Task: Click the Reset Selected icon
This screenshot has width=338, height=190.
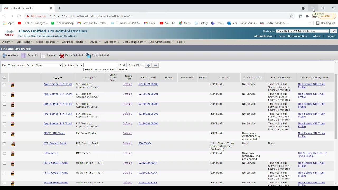Action: click(88, 55)
